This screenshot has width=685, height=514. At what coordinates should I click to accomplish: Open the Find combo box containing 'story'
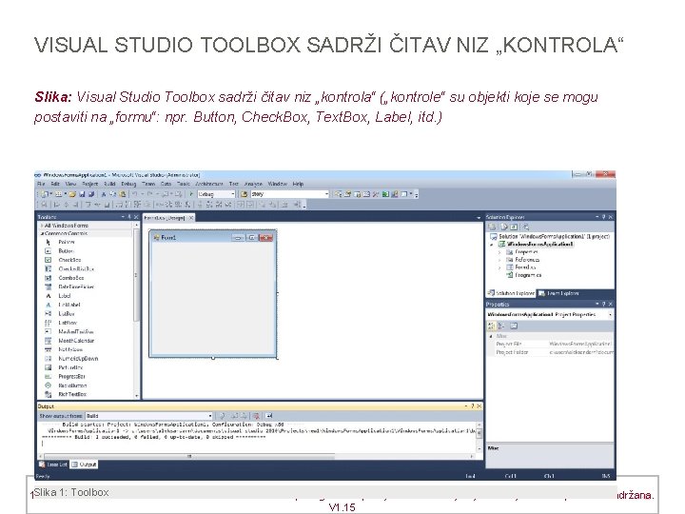click(x=289, y=194)
